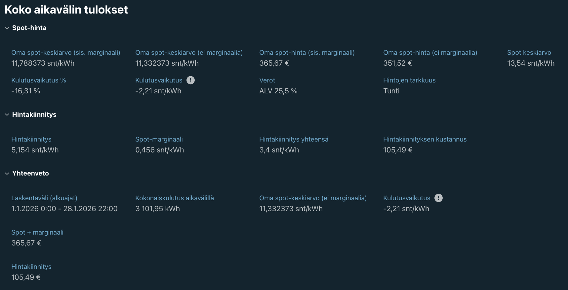Click the "Spot-marginaali" label
Viewport: 568px width, 290px height.
pyautogui.click(x=159, y=139)
